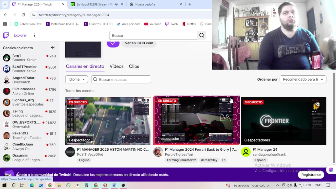This screenshot has height=189, width=336.
Task: Click the browser address bar URL
Action: pos(74,15)
